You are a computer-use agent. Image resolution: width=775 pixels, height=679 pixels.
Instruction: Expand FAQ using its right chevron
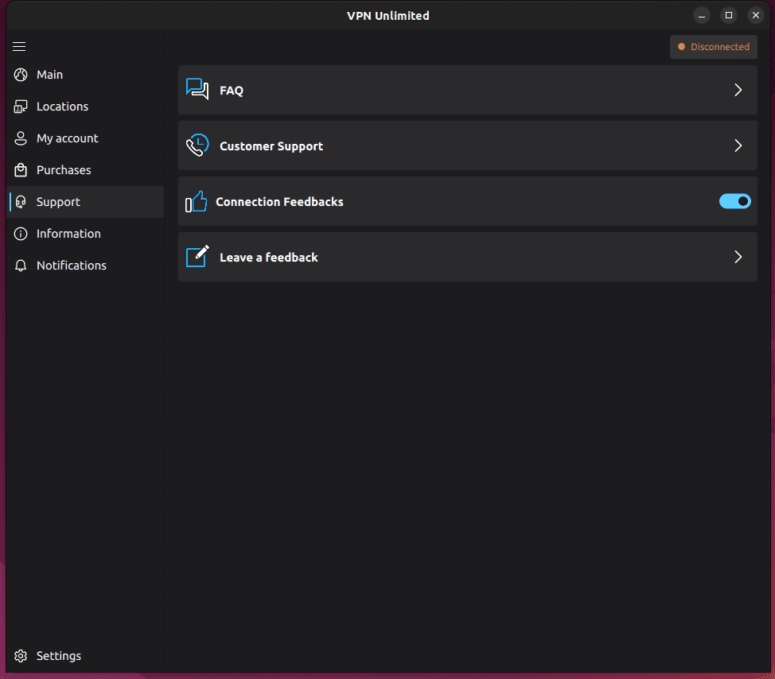point(738,90)
